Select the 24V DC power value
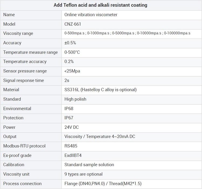The height and width of the screenshot is (189, 202). pos(72,127)
